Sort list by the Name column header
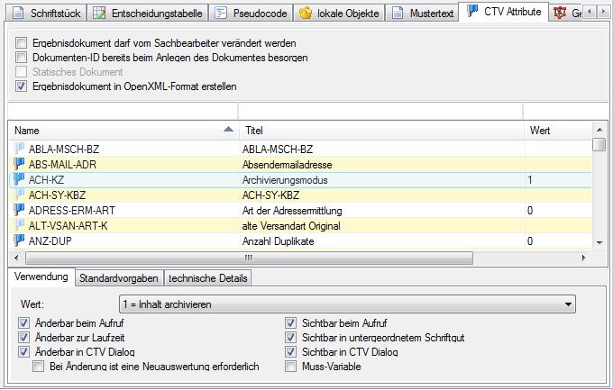Image resolution: width=613 pixels, height=390 pixels. 117,131
